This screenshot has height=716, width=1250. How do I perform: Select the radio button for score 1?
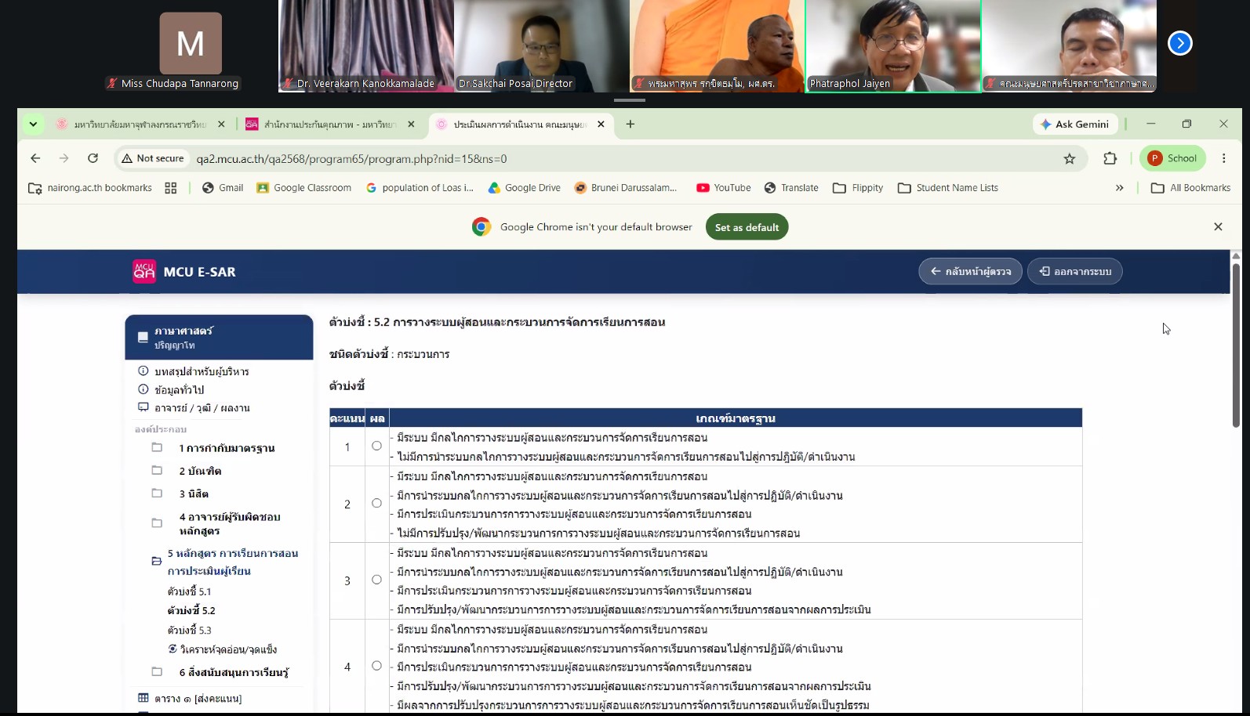click(376, 446)
